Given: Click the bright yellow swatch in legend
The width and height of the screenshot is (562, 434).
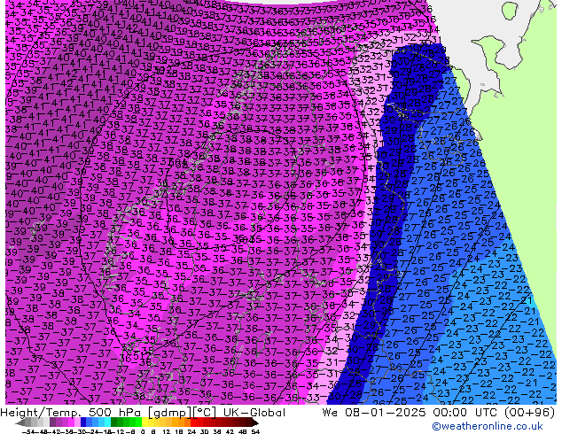Looking at the screenshot, I should point(144,422).
